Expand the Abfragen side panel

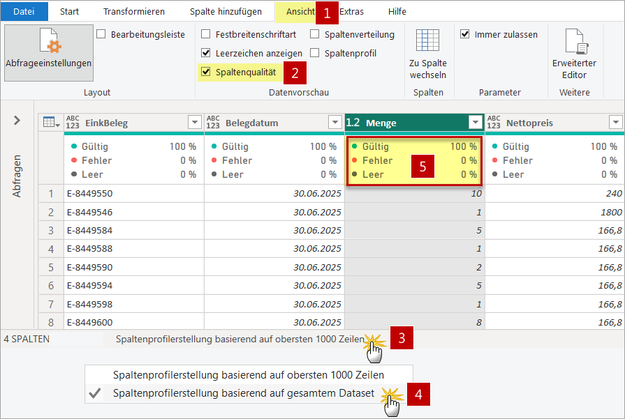(x=17, y=121)
